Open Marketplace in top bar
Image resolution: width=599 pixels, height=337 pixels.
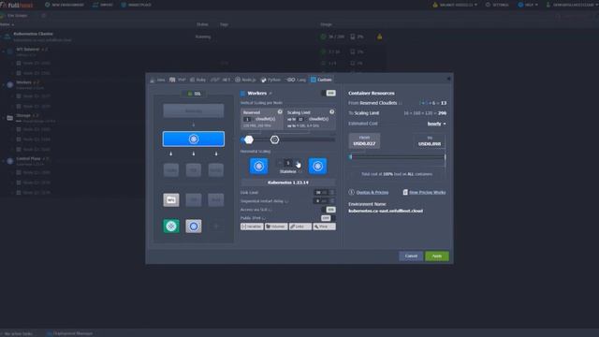(136, 5)
